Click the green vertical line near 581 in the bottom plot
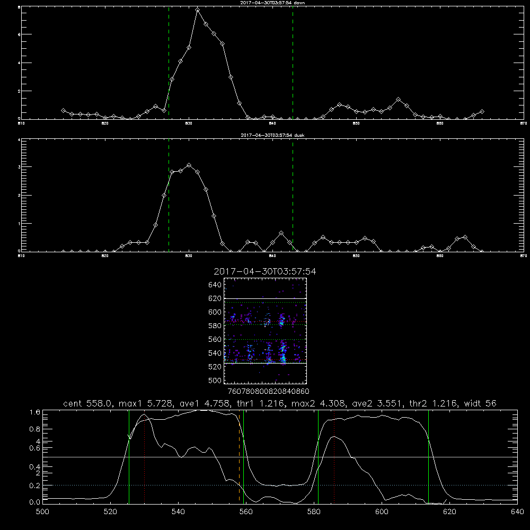The height and width of the screenshot is (530, 530). click(318, 457)
